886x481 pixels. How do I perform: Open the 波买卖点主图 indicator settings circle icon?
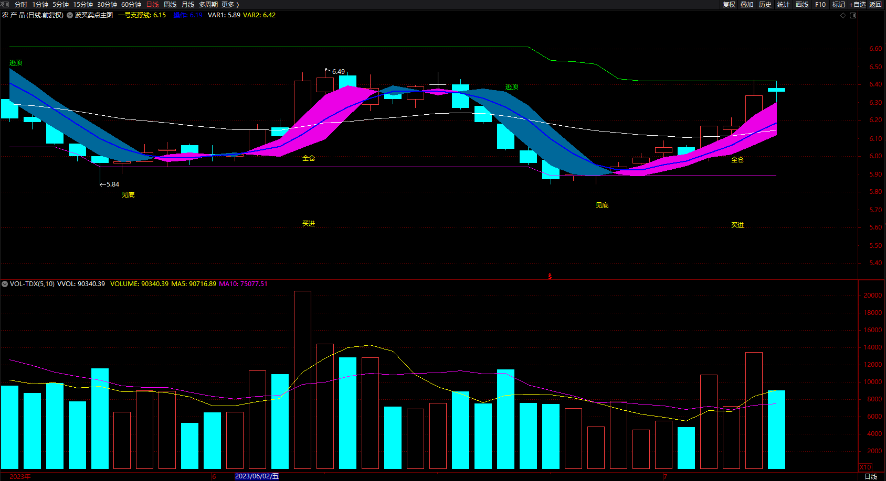coord(70,15)
